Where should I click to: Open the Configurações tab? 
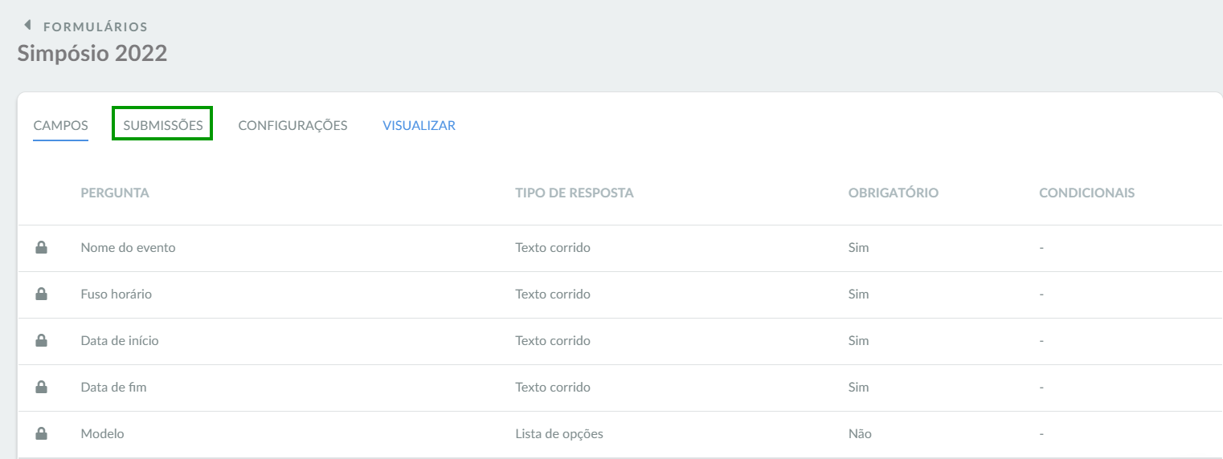tap(293, 126)
